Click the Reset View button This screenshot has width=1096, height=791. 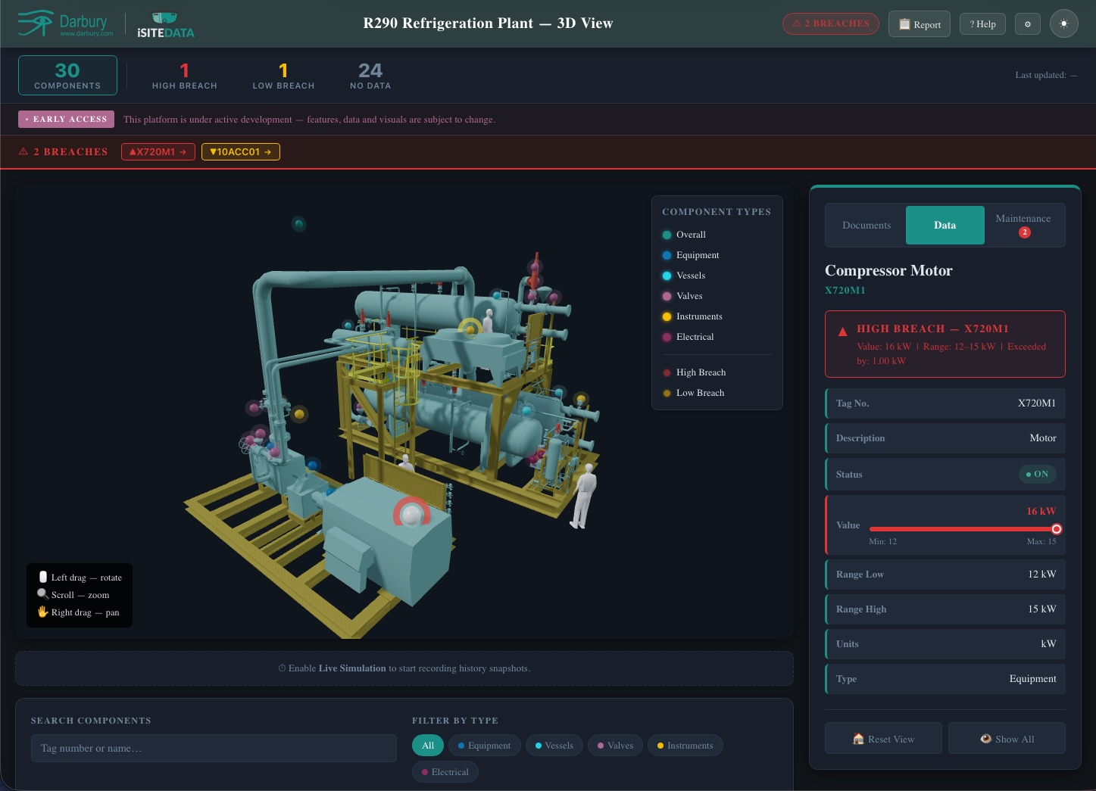(x=883, y=738)
